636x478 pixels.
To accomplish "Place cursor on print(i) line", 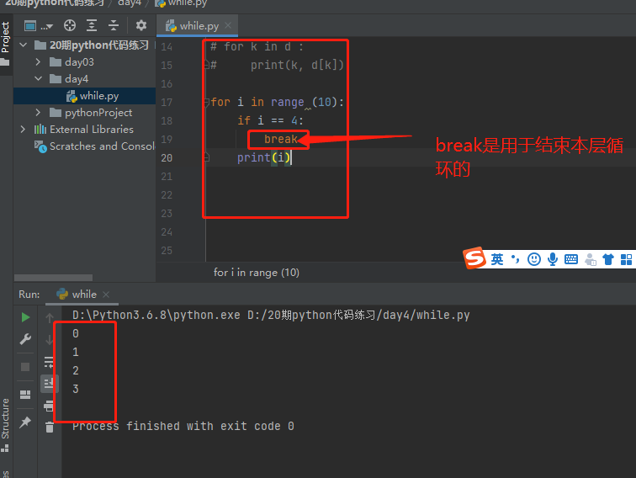I will (x=263, y=157).
